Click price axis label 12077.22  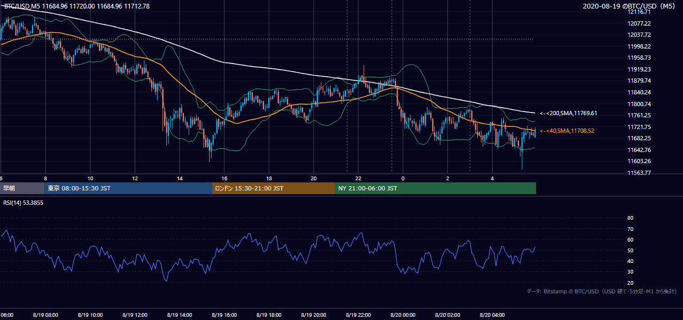pos(639,23)
